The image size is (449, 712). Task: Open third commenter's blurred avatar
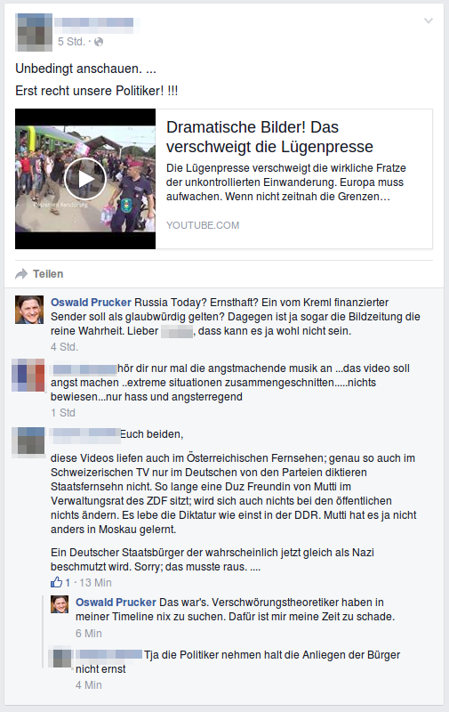(28, 441)
